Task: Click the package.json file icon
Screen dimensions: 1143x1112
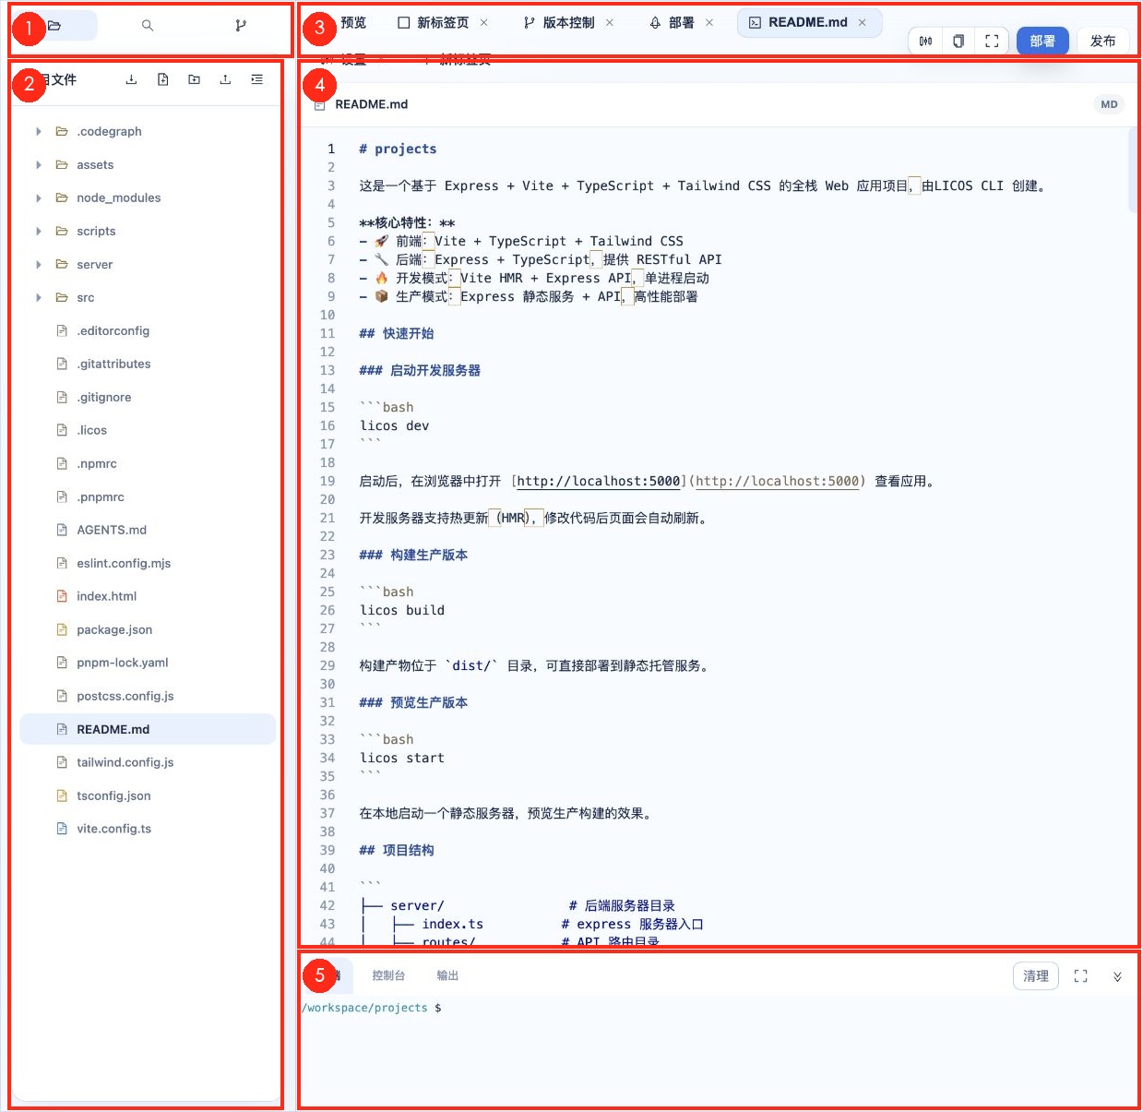Action: tap(62, 629)
